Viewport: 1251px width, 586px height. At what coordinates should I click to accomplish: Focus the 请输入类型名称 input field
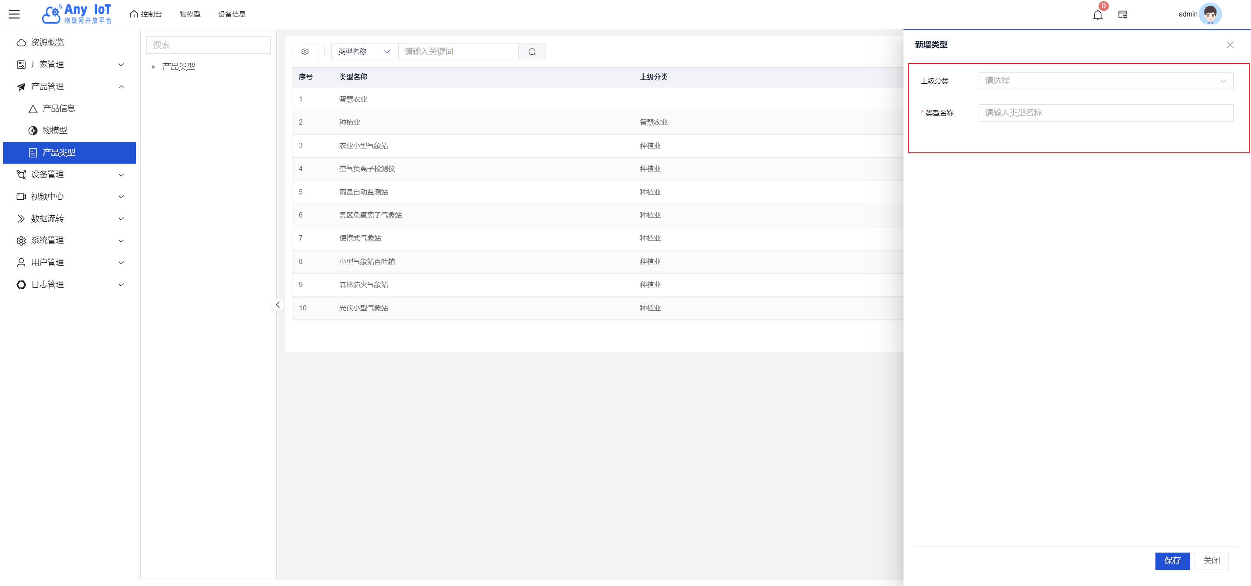pos(1105,112)
